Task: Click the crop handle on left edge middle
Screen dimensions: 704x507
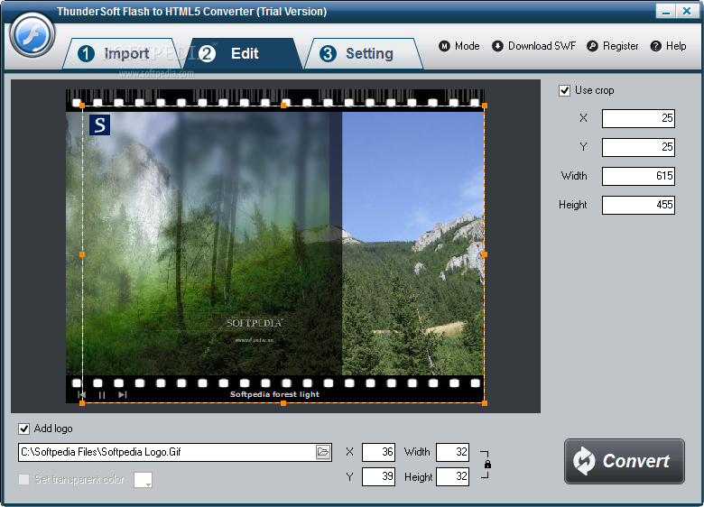Action: 82,254
